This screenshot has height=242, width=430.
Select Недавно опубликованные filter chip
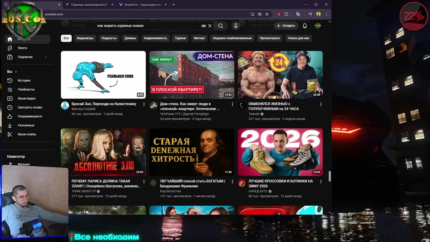[x=232, y=38]
